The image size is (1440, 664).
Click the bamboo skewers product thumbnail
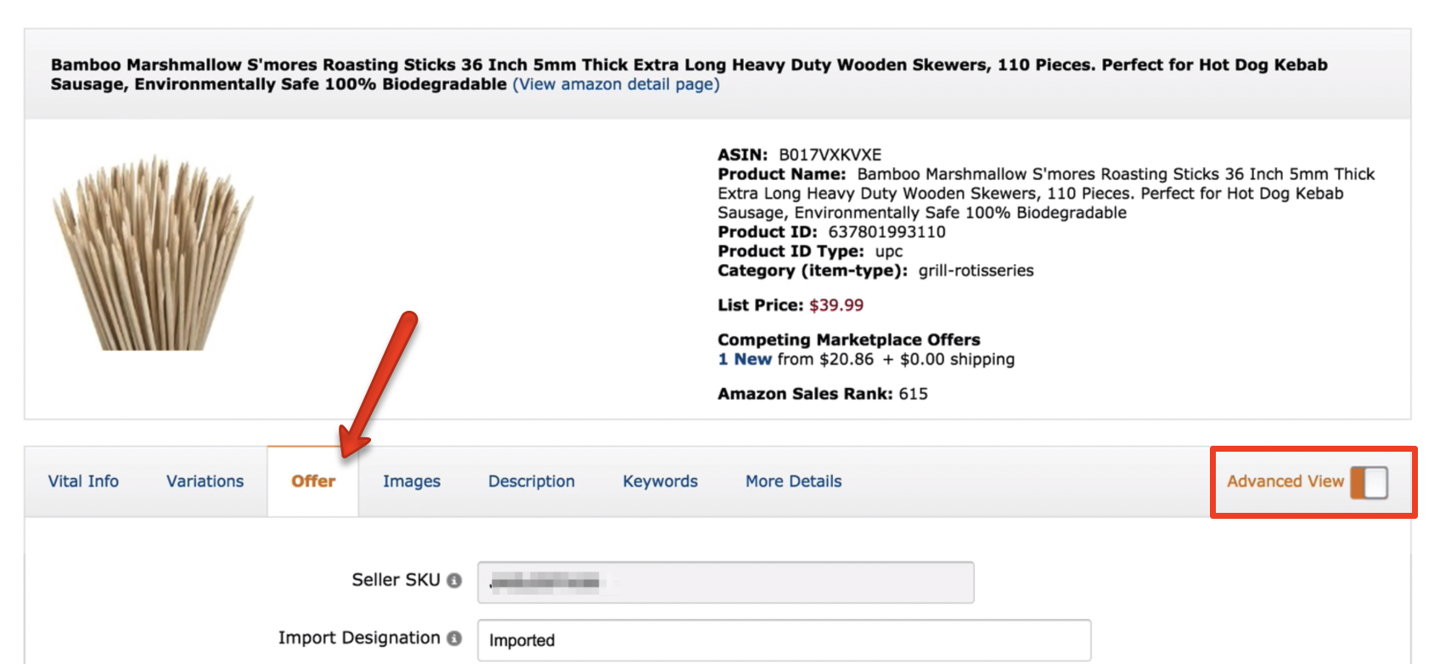153,254
